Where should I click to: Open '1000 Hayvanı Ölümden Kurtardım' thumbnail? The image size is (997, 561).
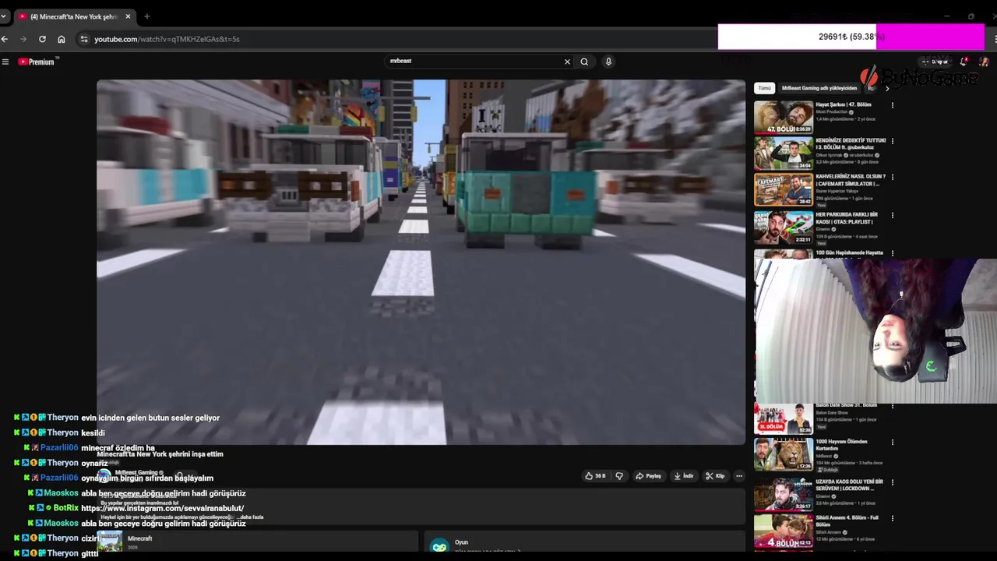point(783,455)
